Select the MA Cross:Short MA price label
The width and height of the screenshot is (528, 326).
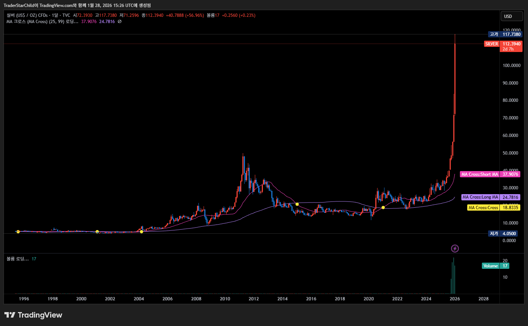pyautogui.click(x=480, y=174)
